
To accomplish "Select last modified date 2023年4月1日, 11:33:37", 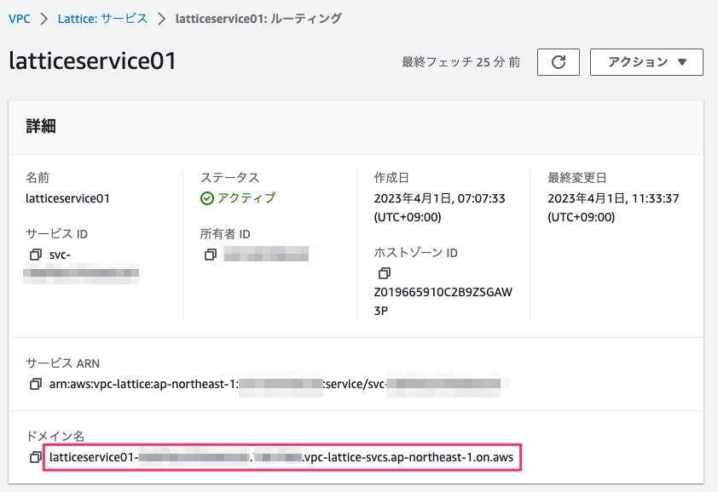I will pos(613,198).
